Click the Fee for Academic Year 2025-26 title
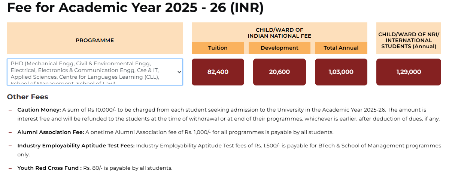This screenshot has height=178, width=449. click(x=135, y=8)
